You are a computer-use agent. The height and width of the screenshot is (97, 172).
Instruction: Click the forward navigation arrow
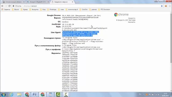click(x=6, y=6)
